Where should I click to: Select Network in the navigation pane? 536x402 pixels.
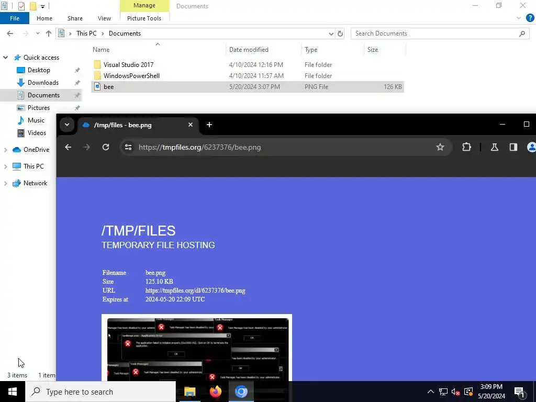(35, 183)
